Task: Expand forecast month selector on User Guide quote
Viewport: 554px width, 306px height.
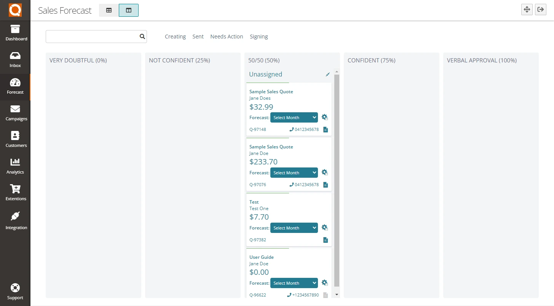Action: tap(294, 283)
